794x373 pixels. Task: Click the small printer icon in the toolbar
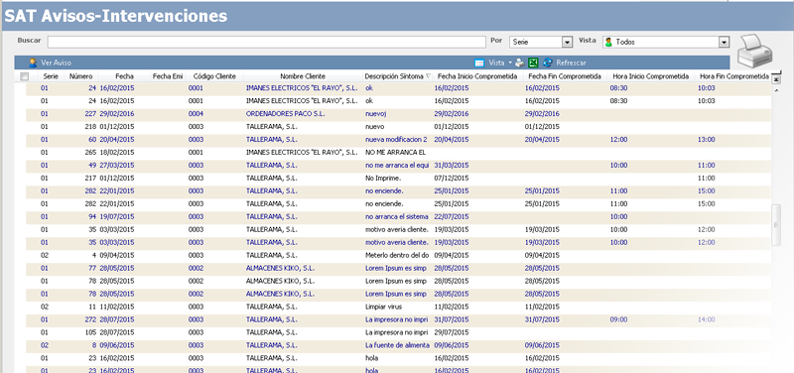pos(519,62)
